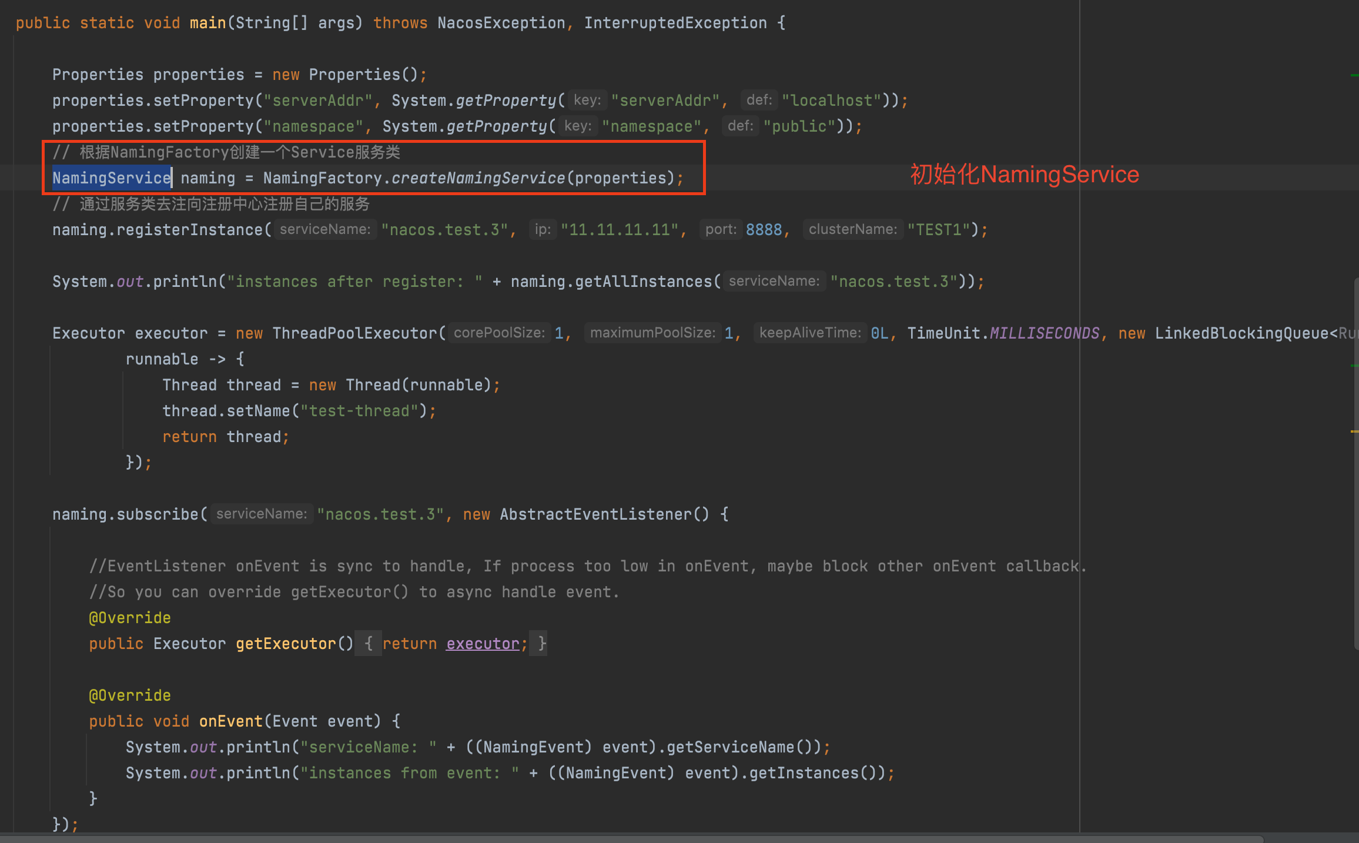Click the selected NamingService type name
1359x843 pixels.
point(112,178)
